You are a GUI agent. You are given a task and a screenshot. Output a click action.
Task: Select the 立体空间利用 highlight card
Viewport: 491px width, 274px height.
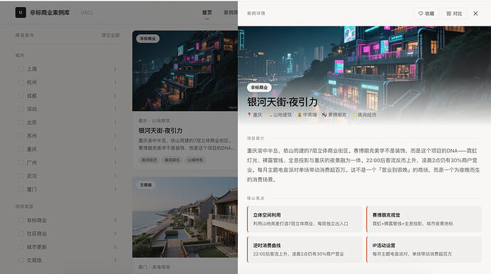click(x=305, y=219)
